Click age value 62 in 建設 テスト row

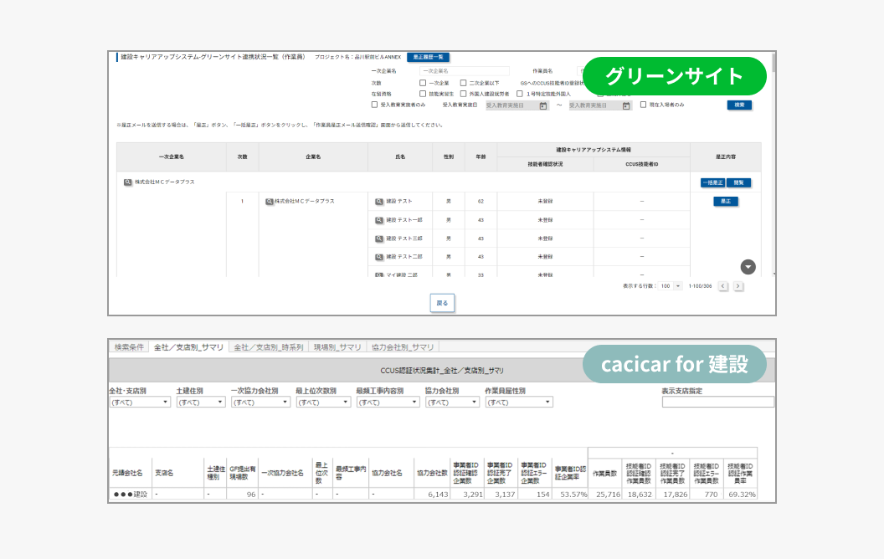pyautogui.click(x=481, y=202)
